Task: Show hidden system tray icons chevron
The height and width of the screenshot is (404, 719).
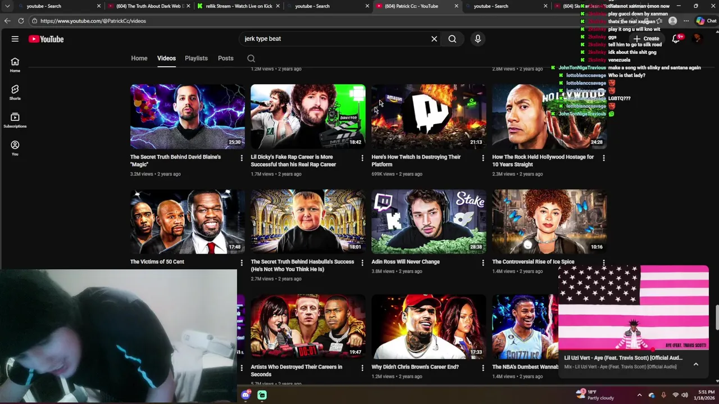Action: click(x=639, y=395)
